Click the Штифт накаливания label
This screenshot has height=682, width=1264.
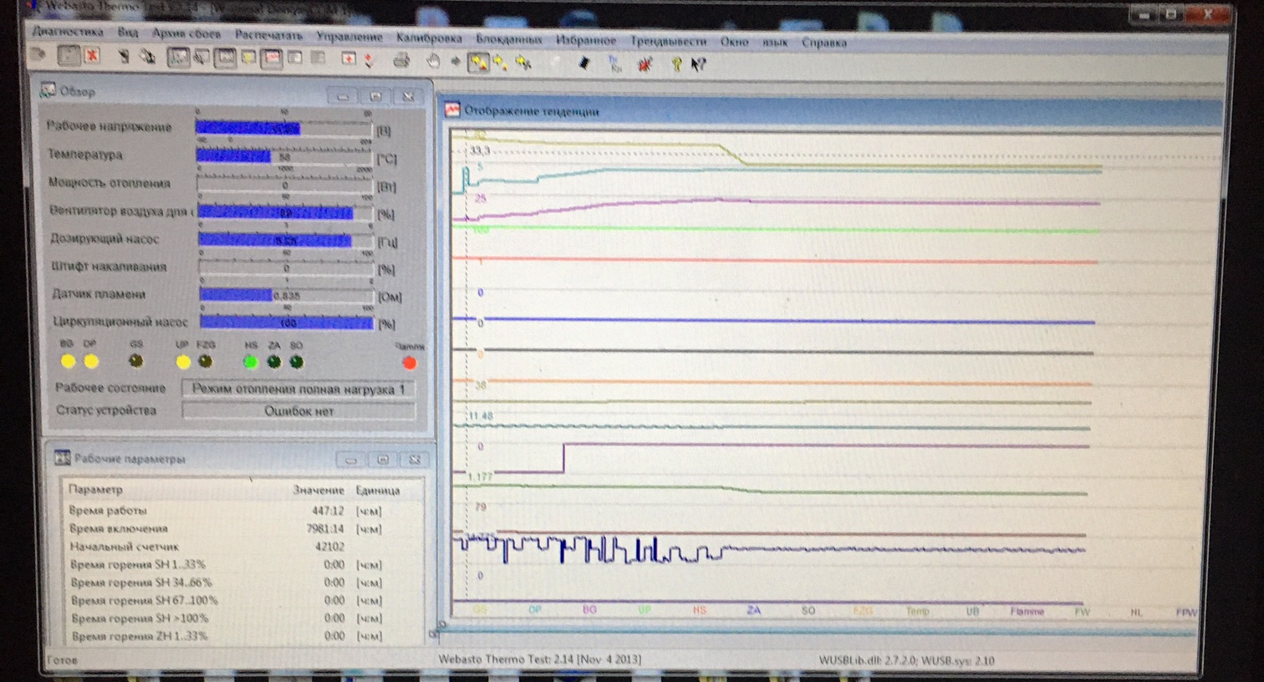click(x=109, y=267)
